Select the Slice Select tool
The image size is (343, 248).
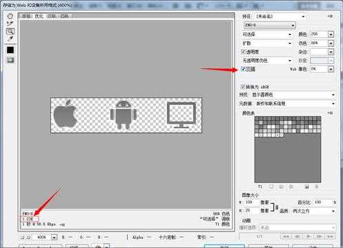tap(10, 23)
